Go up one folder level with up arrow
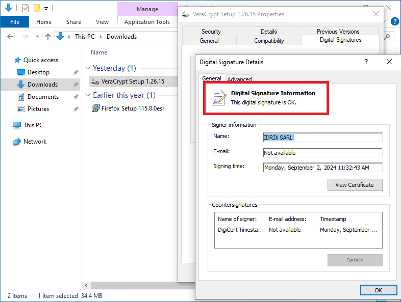 pos(48,37)
